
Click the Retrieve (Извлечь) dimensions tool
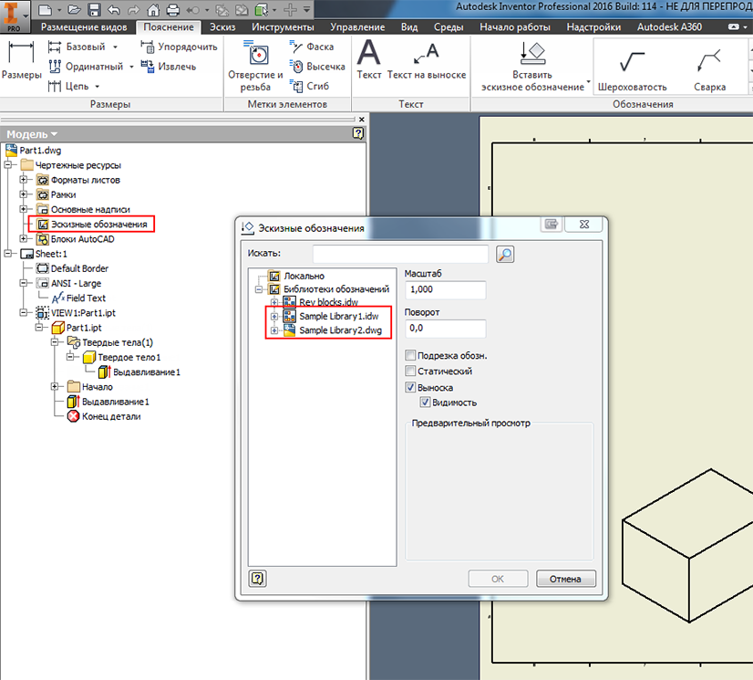click(168, 67)
